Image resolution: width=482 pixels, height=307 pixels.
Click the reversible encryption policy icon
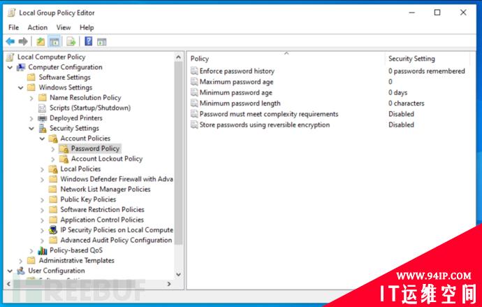pos(194,125)
